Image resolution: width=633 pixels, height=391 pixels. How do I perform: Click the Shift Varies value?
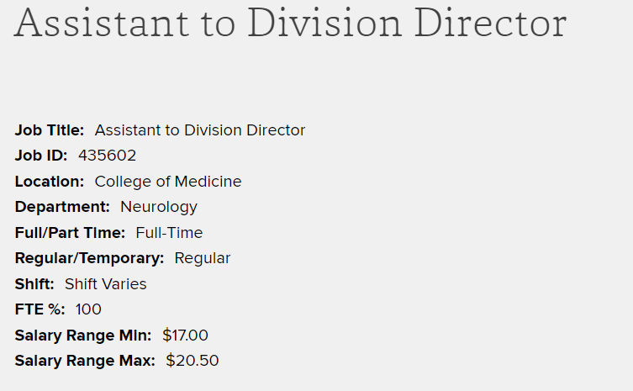coord(105,284)
